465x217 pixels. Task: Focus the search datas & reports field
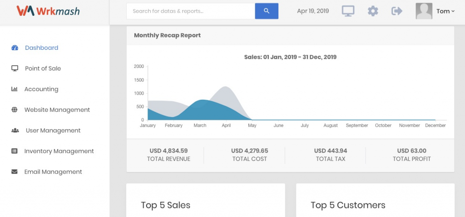tap(191, 11)
